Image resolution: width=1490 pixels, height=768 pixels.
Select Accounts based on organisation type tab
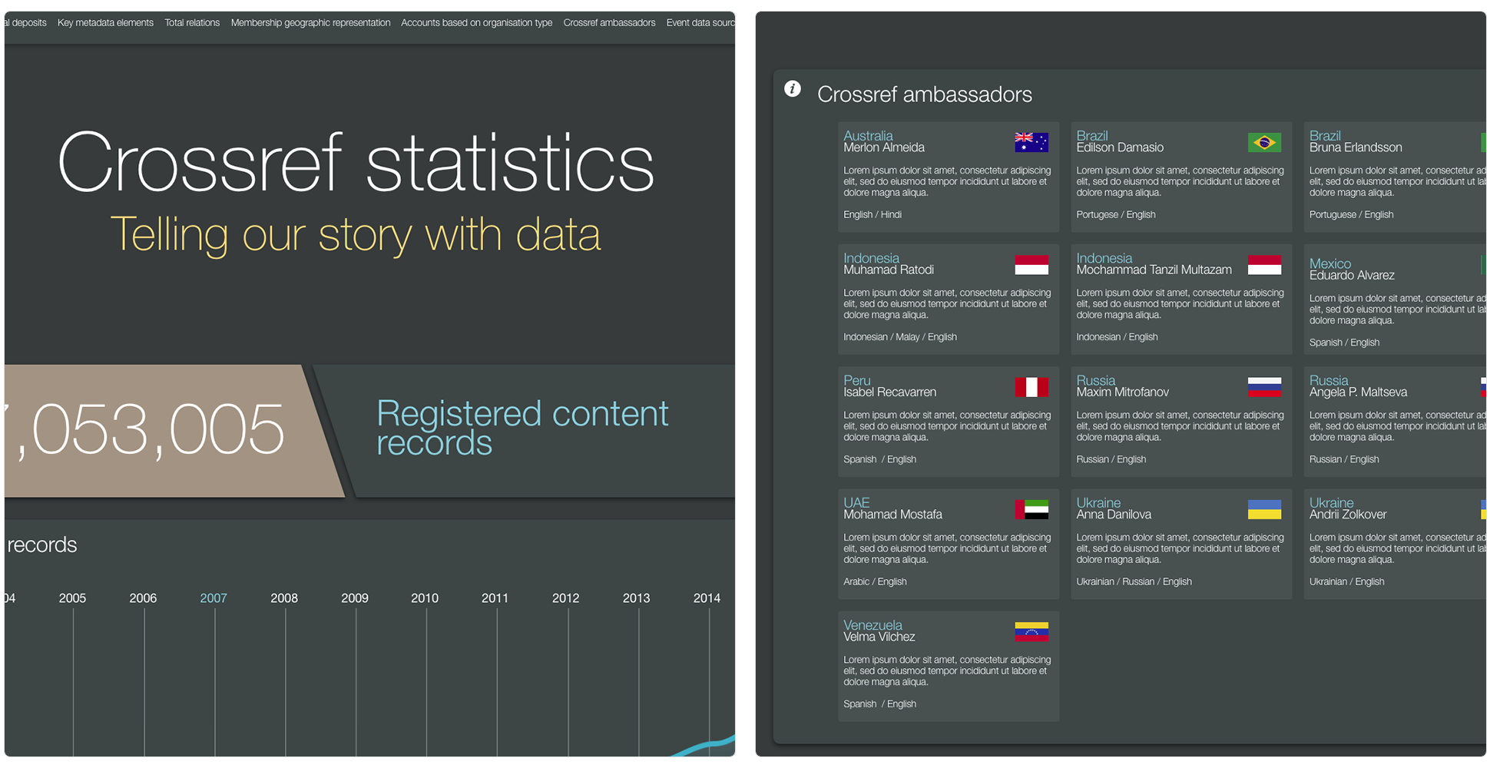[476, 23]
